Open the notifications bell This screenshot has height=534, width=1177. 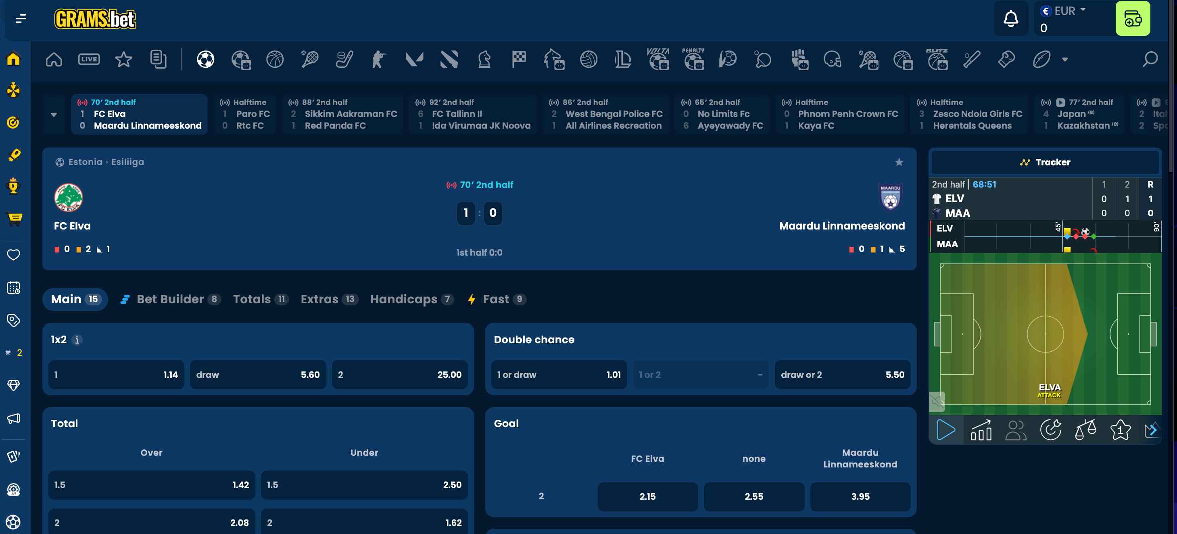point(1011,19)
